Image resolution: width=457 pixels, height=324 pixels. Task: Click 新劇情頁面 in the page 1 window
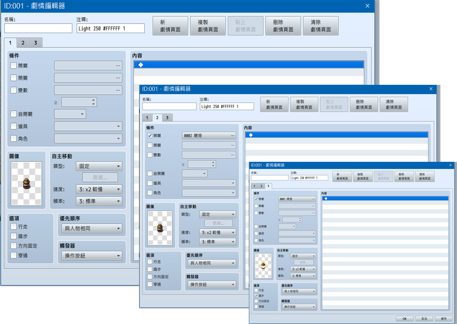point(170,26)
